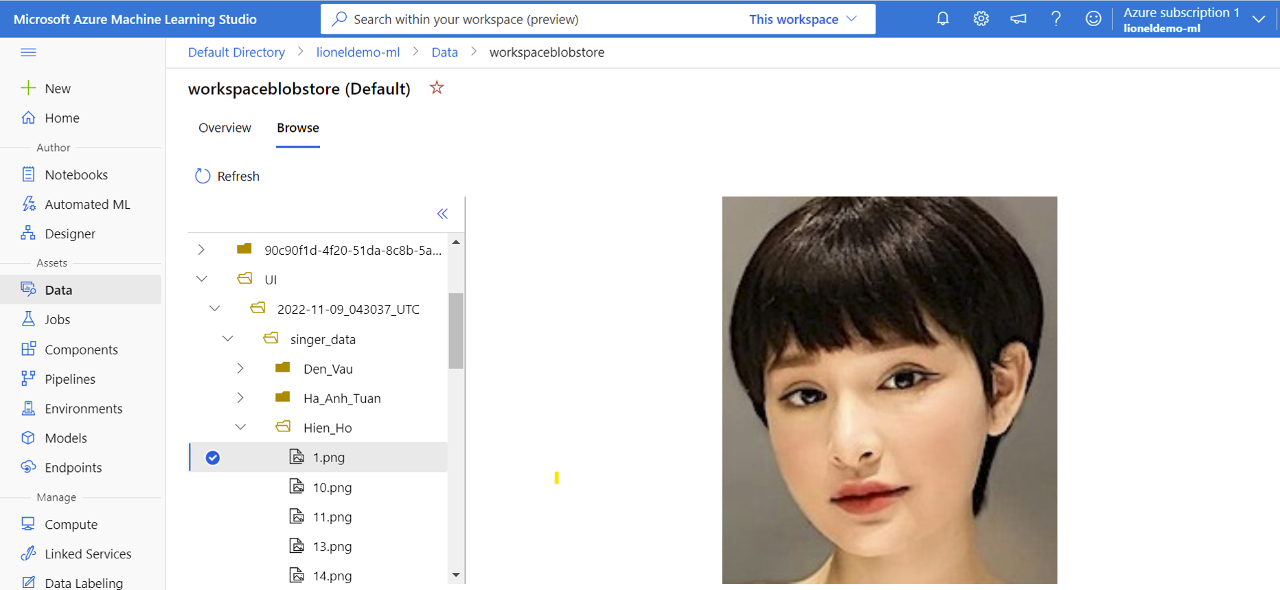Go to Data breadcrumb link
Image resolution: width=1280 pixels, height=590 pixels.
[444, 52]
